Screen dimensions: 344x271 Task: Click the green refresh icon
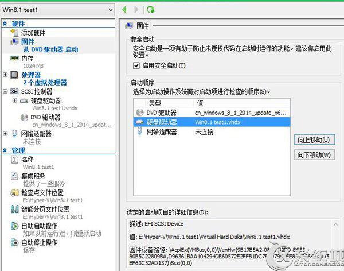150,10
